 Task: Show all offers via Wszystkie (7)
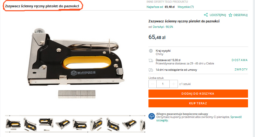point(185,7)
